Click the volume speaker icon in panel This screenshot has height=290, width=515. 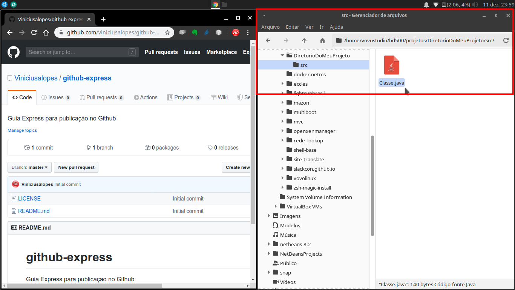tap(475, 5)
